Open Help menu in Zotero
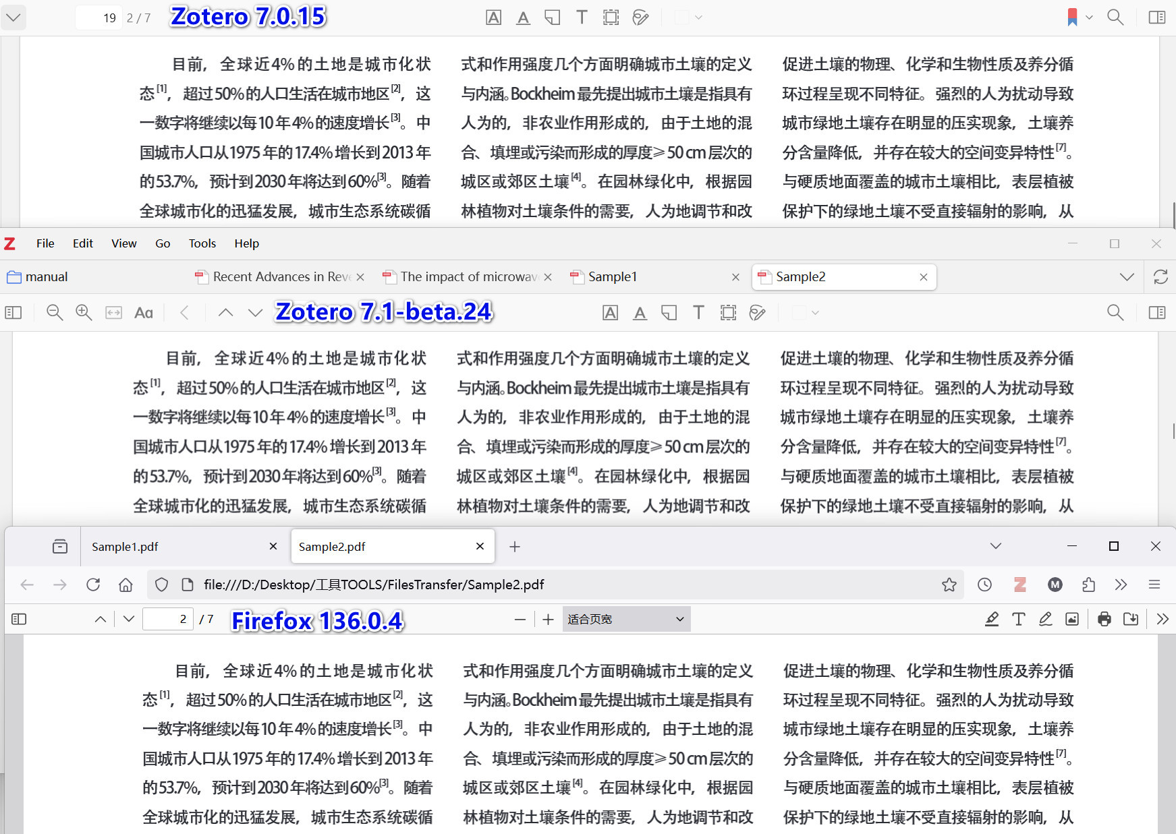This screenshot has width=1176, height=834. coord(247,243)
